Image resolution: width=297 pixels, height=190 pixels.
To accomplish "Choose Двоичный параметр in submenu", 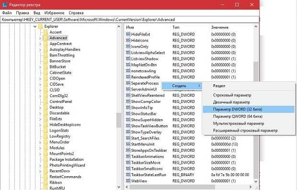I will point(249,102).
